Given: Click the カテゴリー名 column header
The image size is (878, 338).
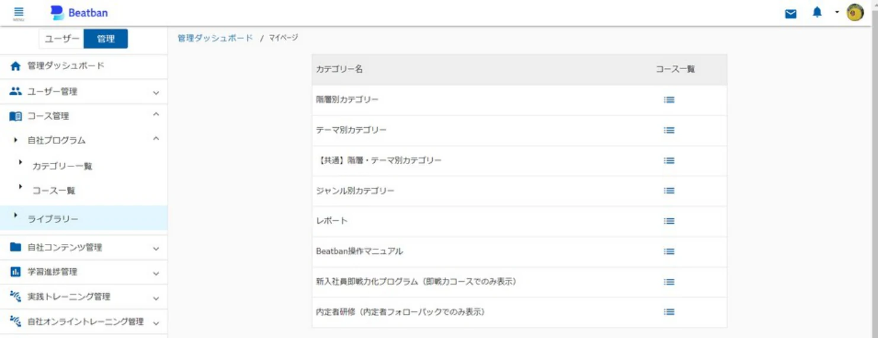Looking at the screenshot, I should (339, 69).
